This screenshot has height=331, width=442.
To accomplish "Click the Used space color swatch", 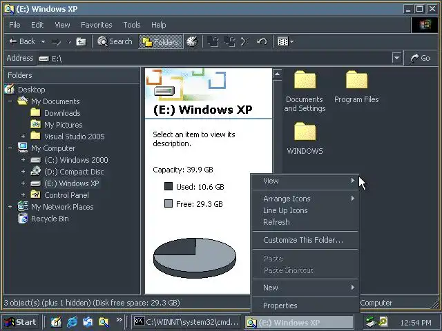I will click(169, 186).
